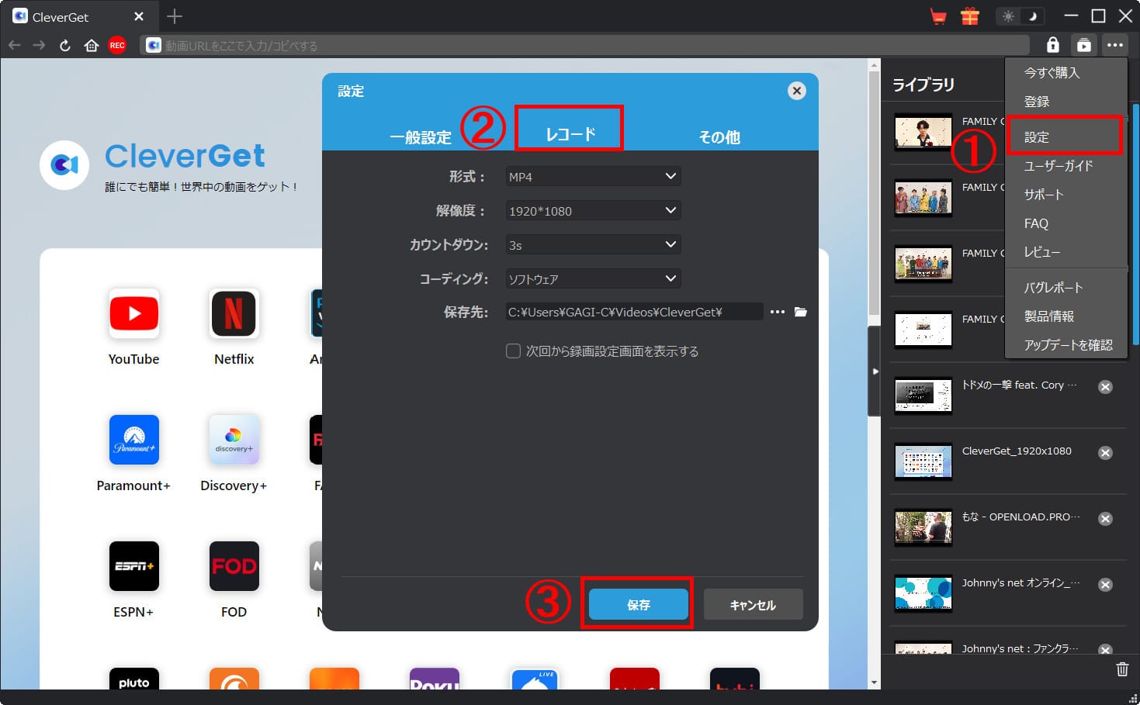
Task: Open the トドメの一撃 feat. Cory thumbnail
Action: pyautogui.click(x=923, y=396)
